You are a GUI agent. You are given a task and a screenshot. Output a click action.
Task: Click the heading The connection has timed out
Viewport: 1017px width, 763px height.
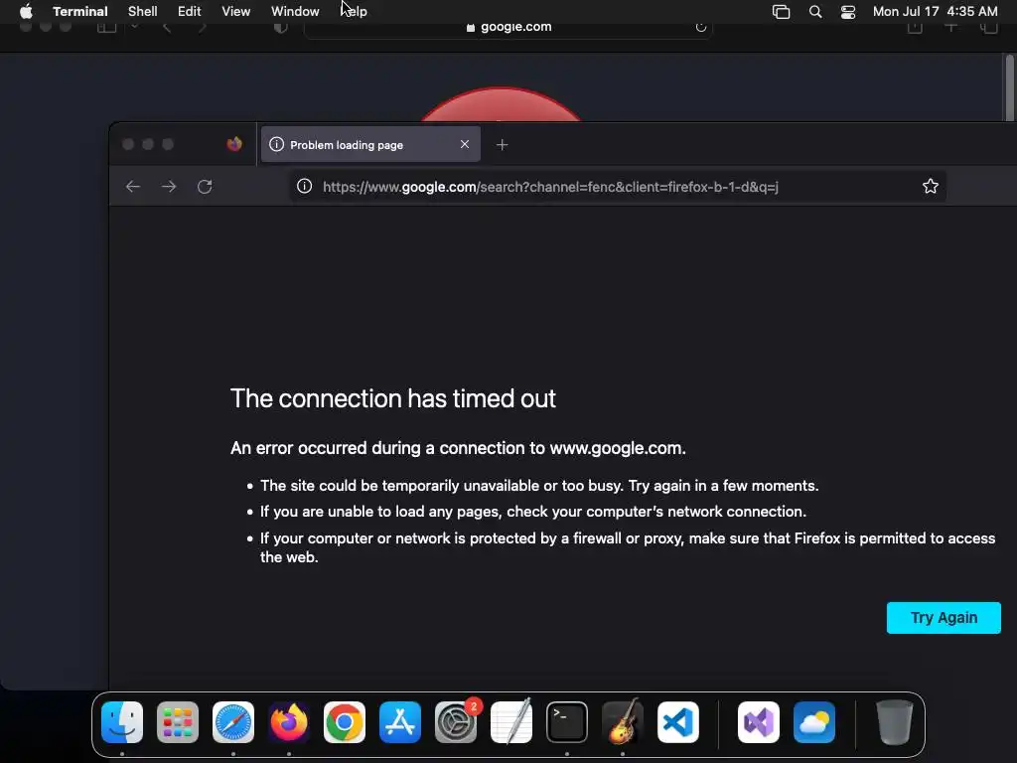click(x=393, y=398)
